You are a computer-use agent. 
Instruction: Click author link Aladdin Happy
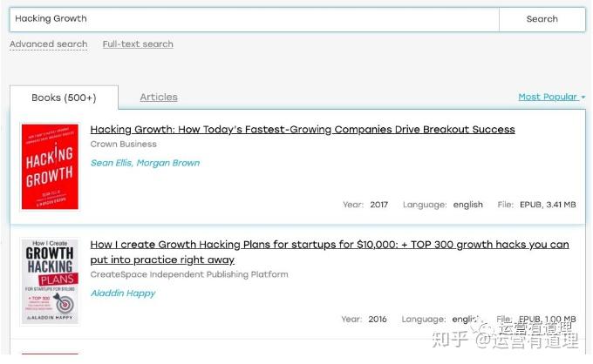point(123,293)
